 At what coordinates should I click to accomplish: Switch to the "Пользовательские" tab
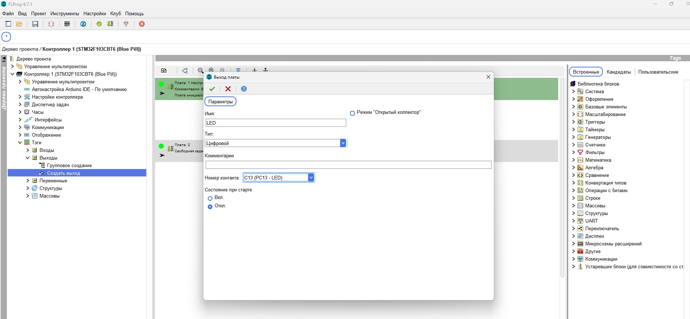(x=658, y=72)
